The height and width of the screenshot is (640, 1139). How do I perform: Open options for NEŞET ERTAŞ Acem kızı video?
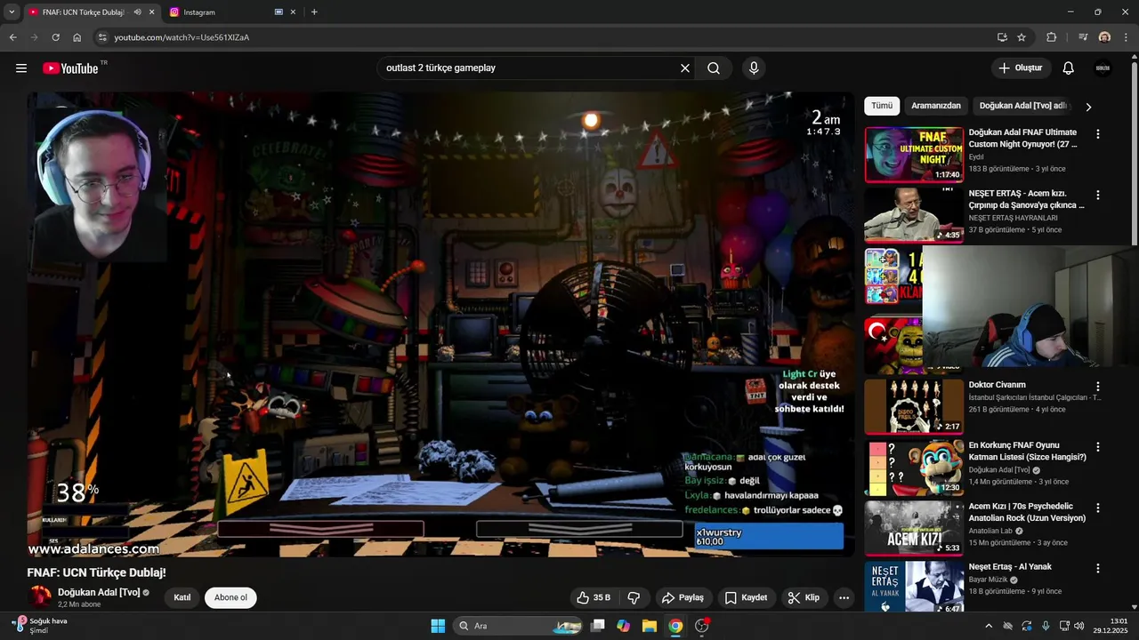[x=1097, y=195]
